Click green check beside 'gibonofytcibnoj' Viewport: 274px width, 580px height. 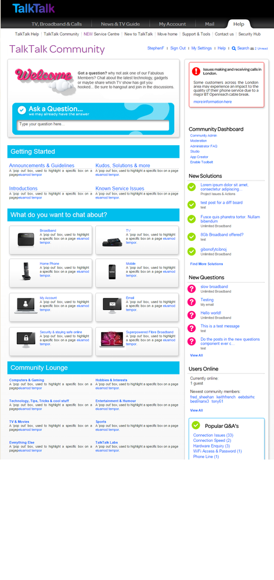(192, 251)
